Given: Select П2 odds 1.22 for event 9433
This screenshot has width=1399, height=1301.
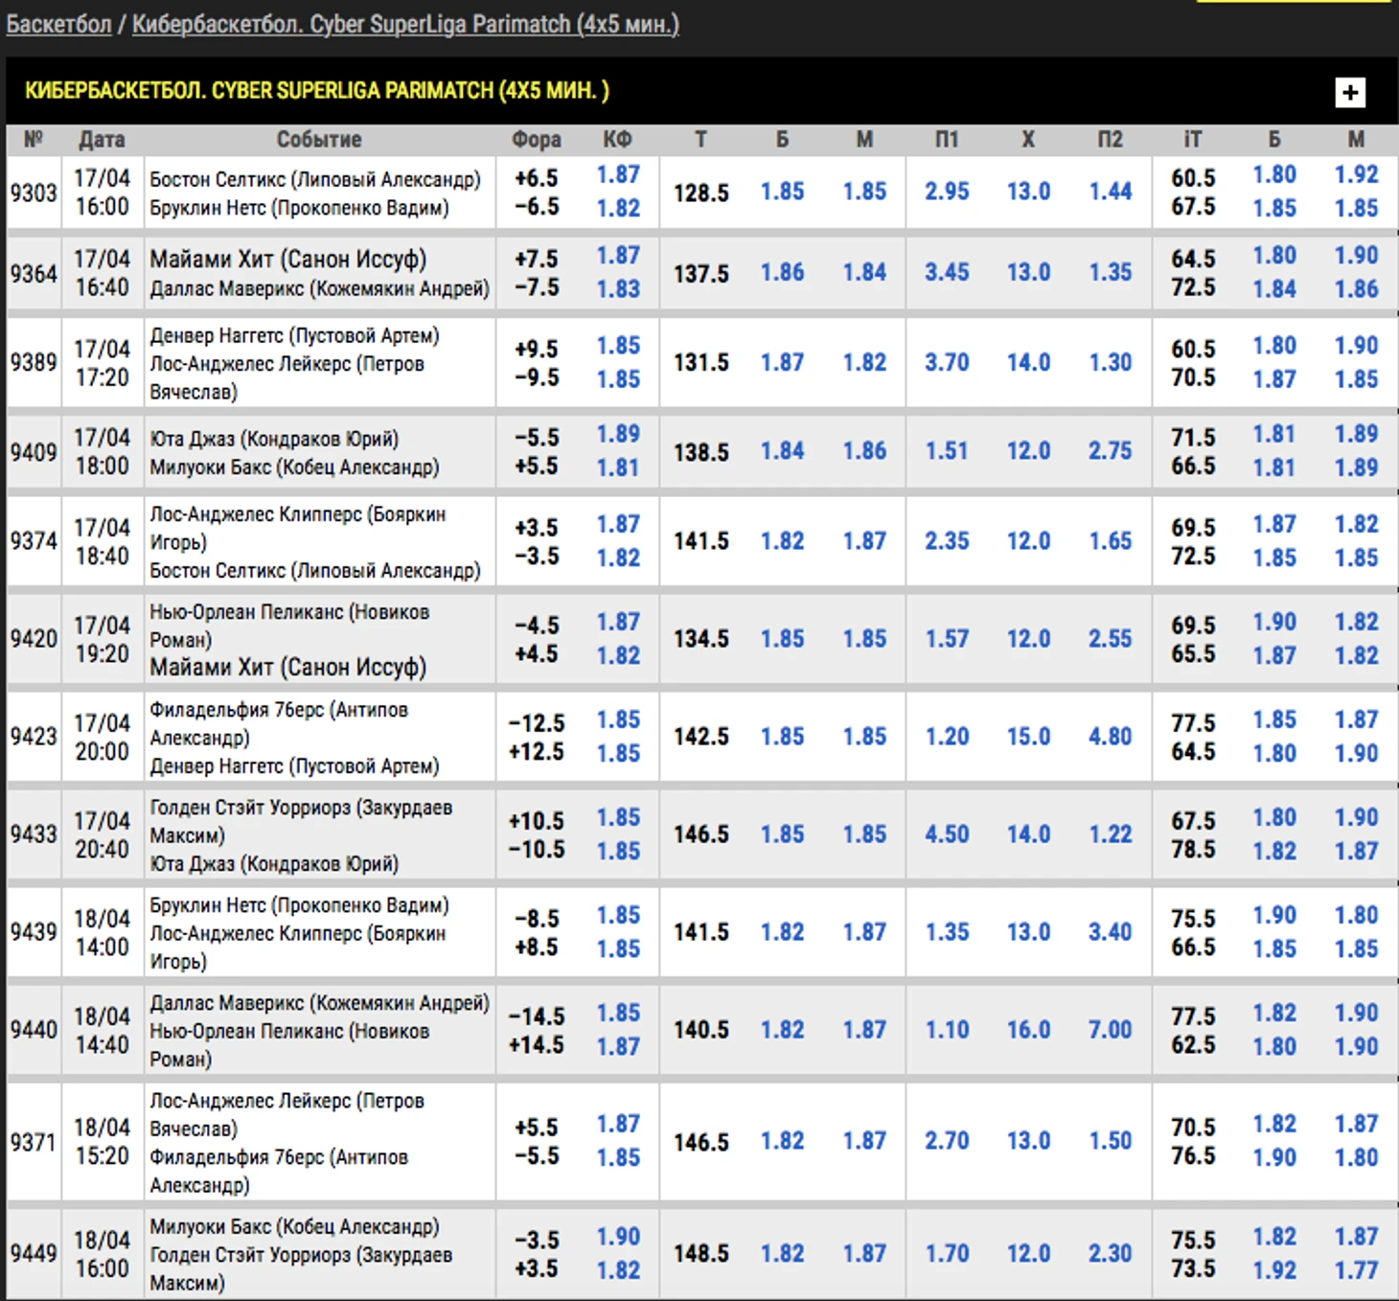Looking at the screenshot, I should click(1110, 833).
